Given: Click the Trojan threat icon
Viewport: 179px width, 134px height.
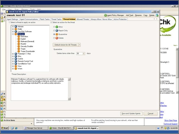Looking at the screenshot, I should pyautogui.click(x=19, y=49).
